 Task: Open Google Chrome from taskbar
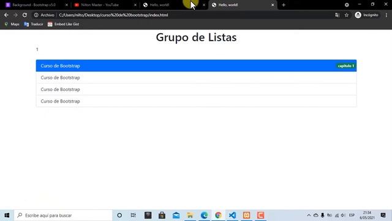tap(218, 215)
